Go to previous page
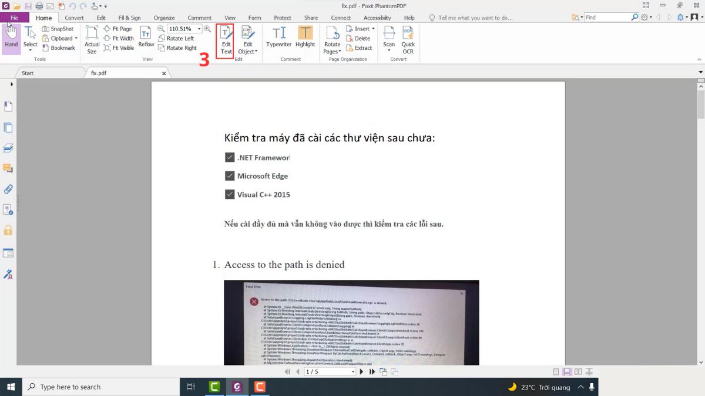This screenshot has height=396, width=705. click(x=298, y=371)
